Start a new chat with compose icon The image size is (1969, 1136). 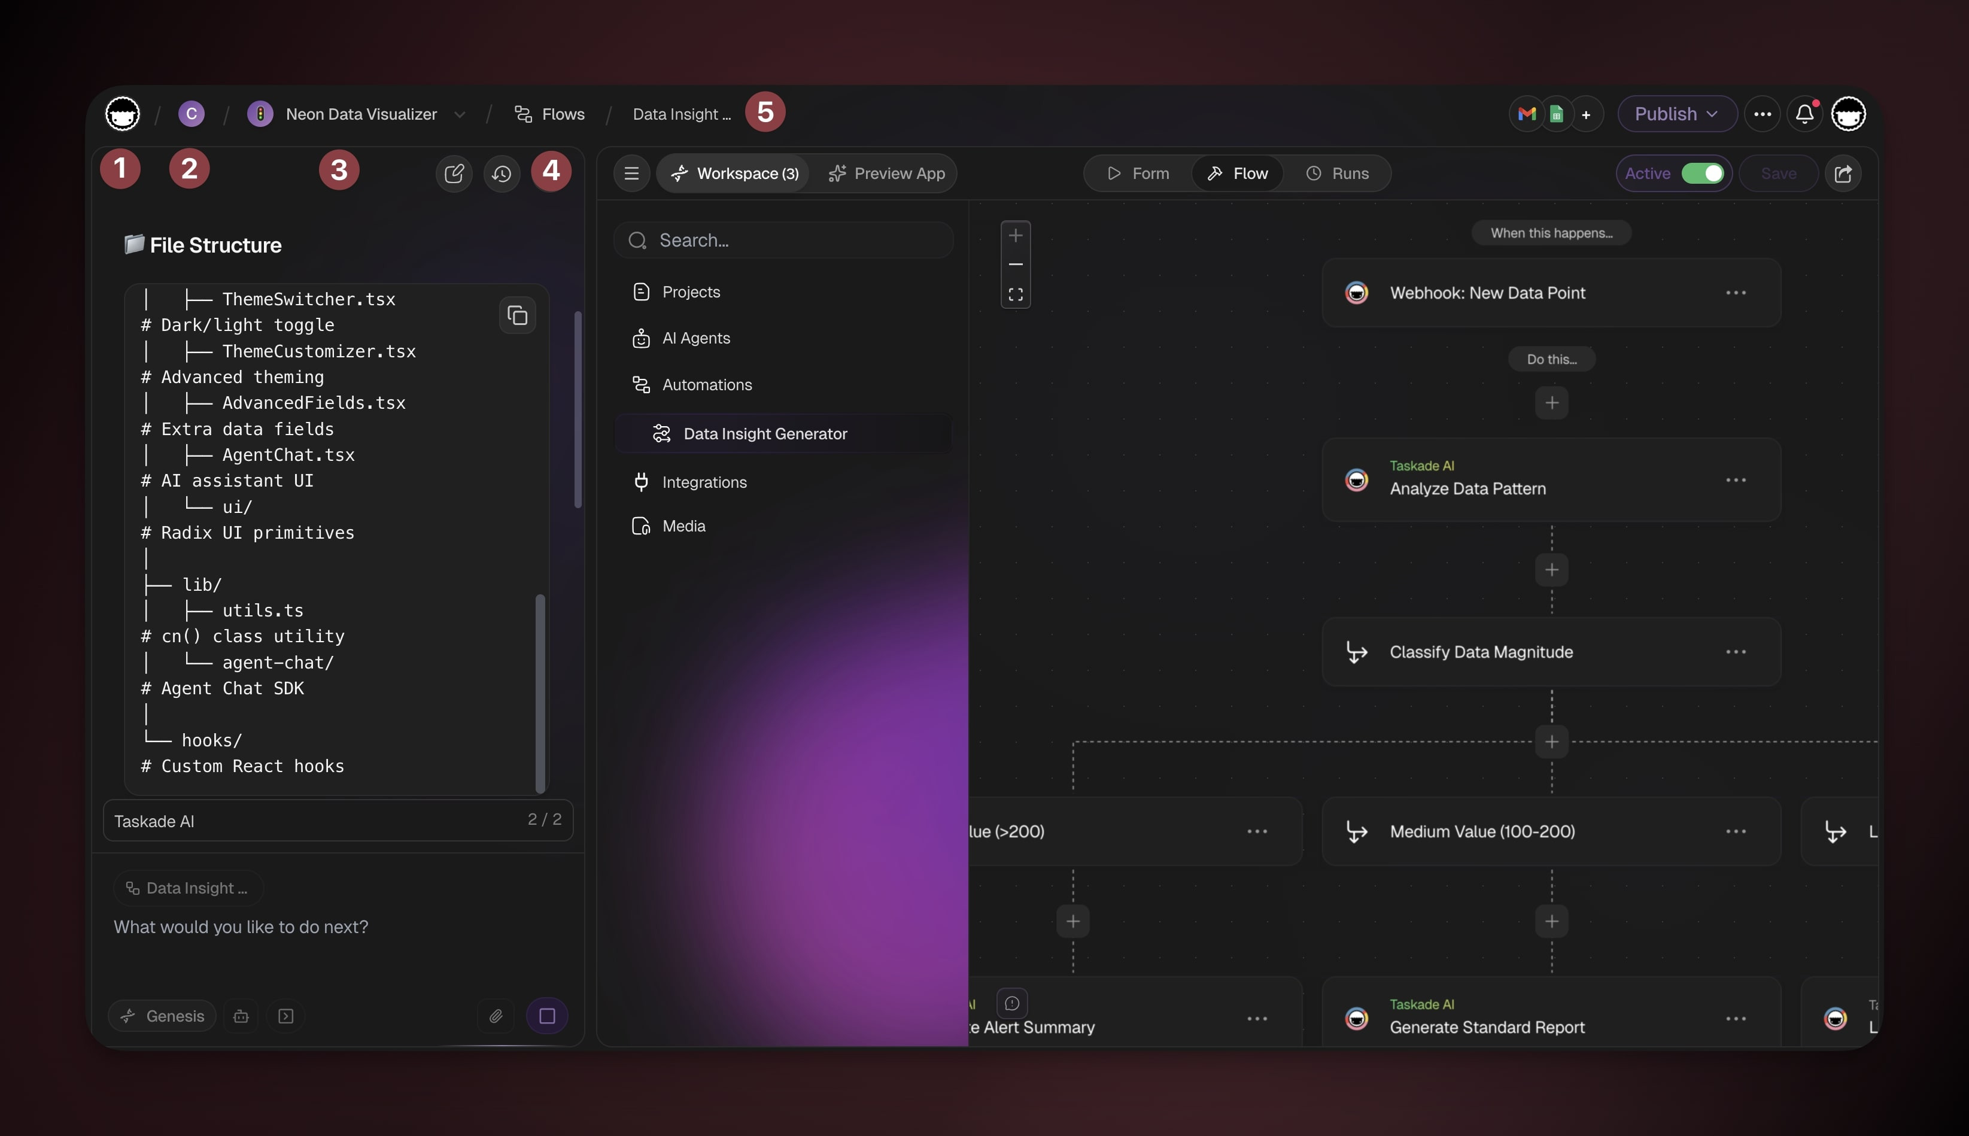point(454,173)
